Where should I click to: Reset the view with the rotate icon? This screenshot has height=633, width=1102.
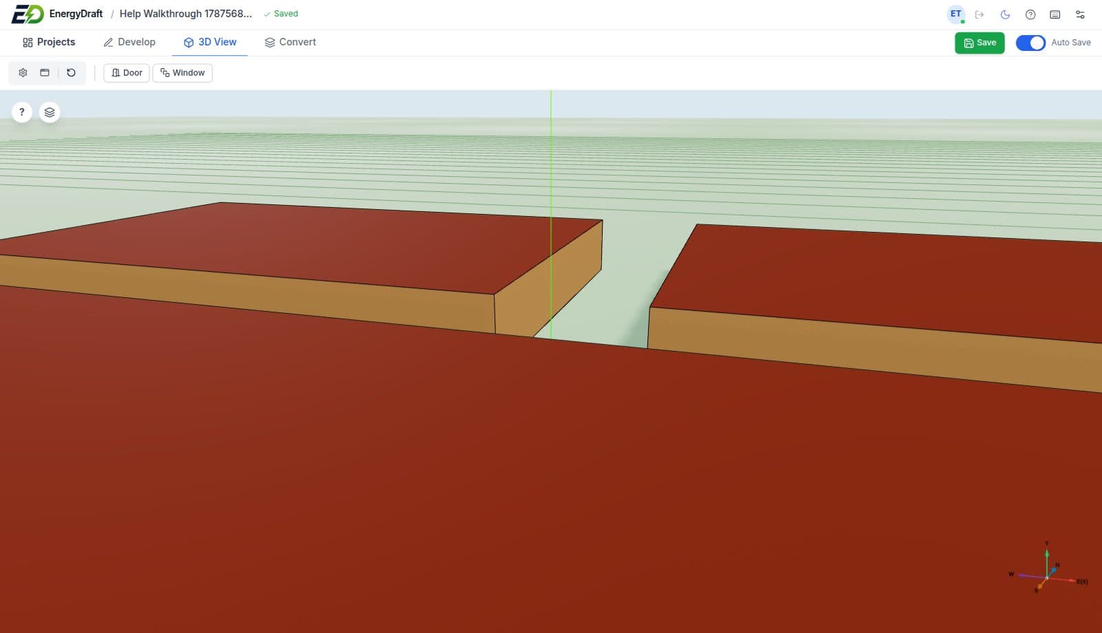(x=71, y=72)
